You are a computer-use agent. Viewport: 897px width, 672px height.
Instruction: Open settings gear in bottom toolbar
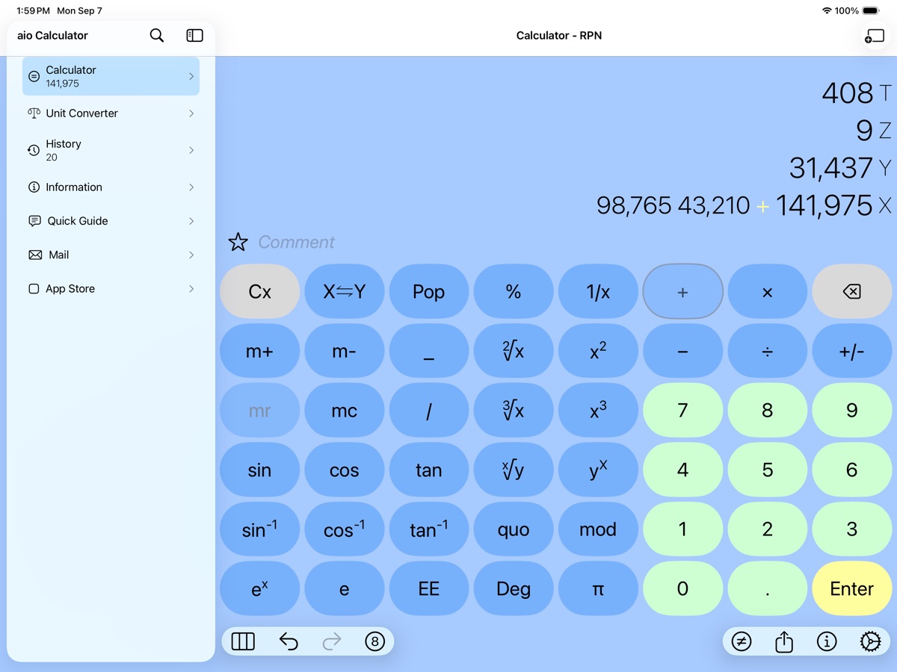870,641
